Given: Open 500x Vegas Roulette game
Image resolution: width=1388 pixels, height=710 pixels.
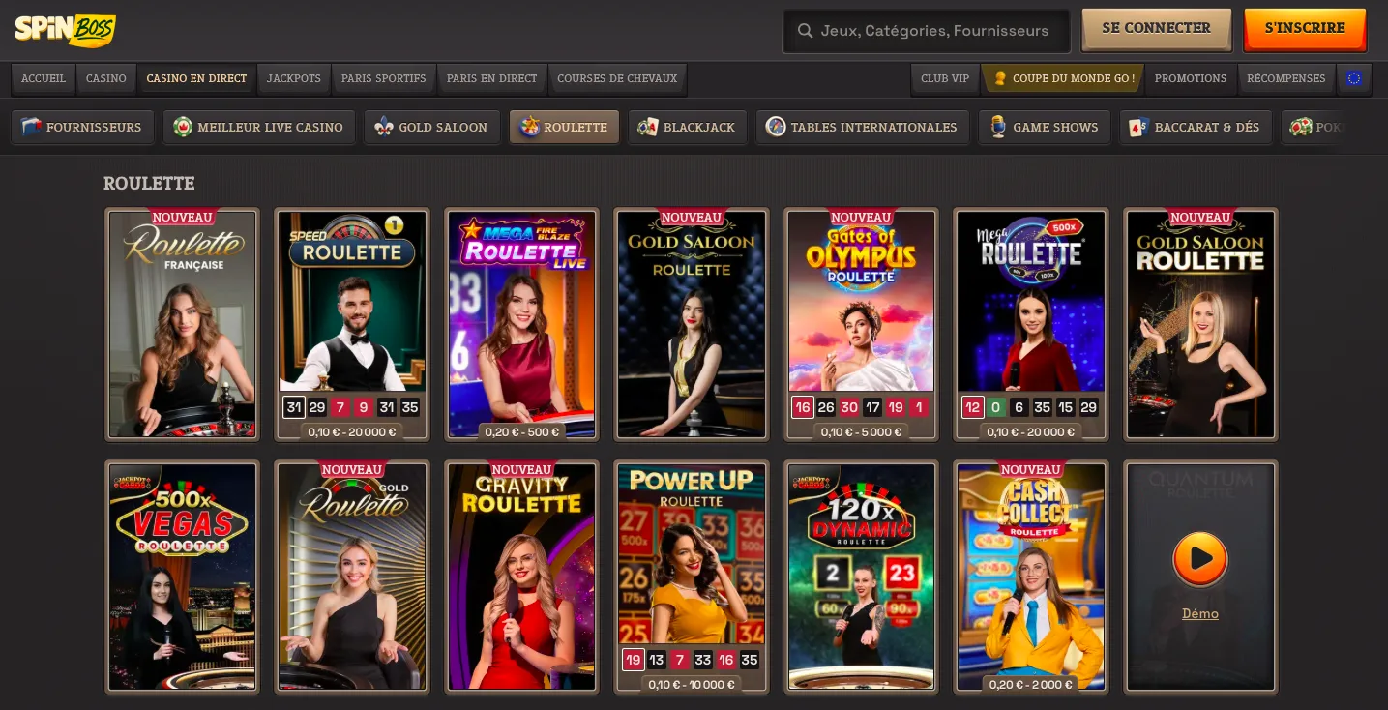Looking at the screenshot, I should (182, 577).
